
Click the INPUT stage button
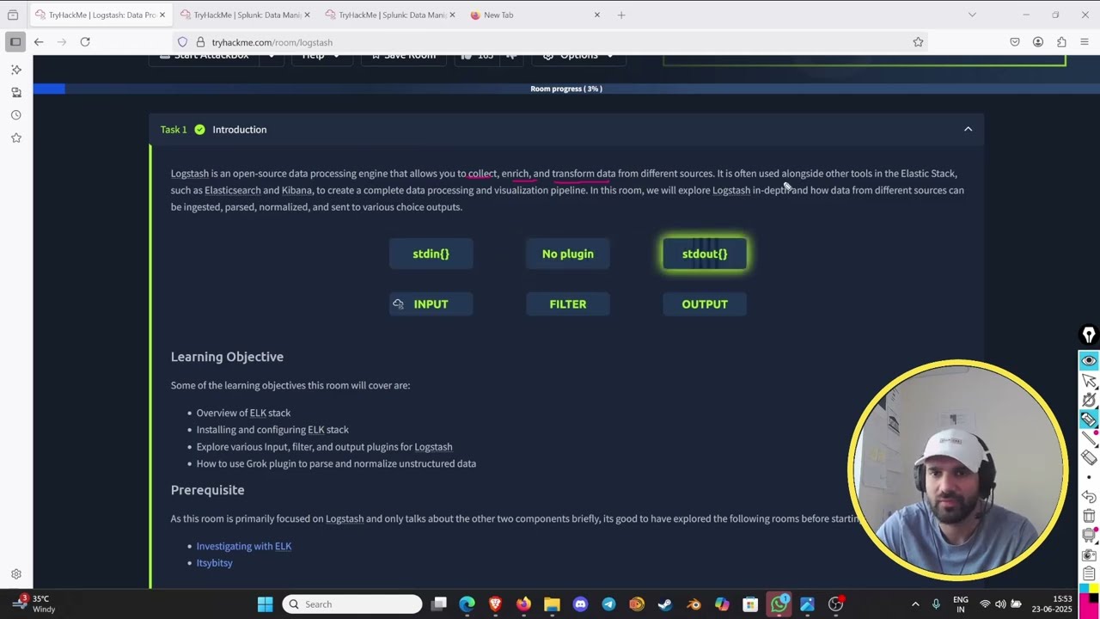pyautogui.click(x=431, y=303)
